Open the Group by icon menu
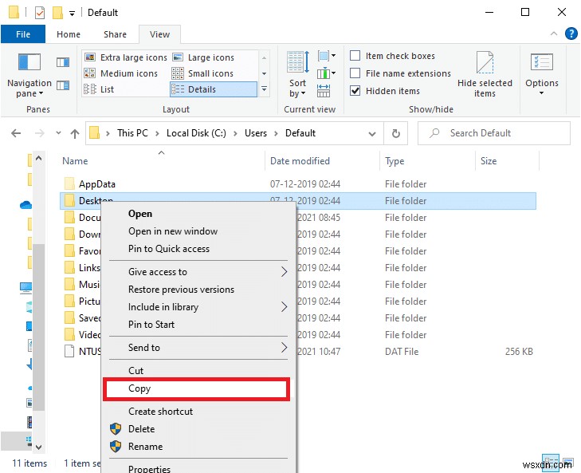The image size is (581, 473). pyautogui.click(x=327, y=56)
